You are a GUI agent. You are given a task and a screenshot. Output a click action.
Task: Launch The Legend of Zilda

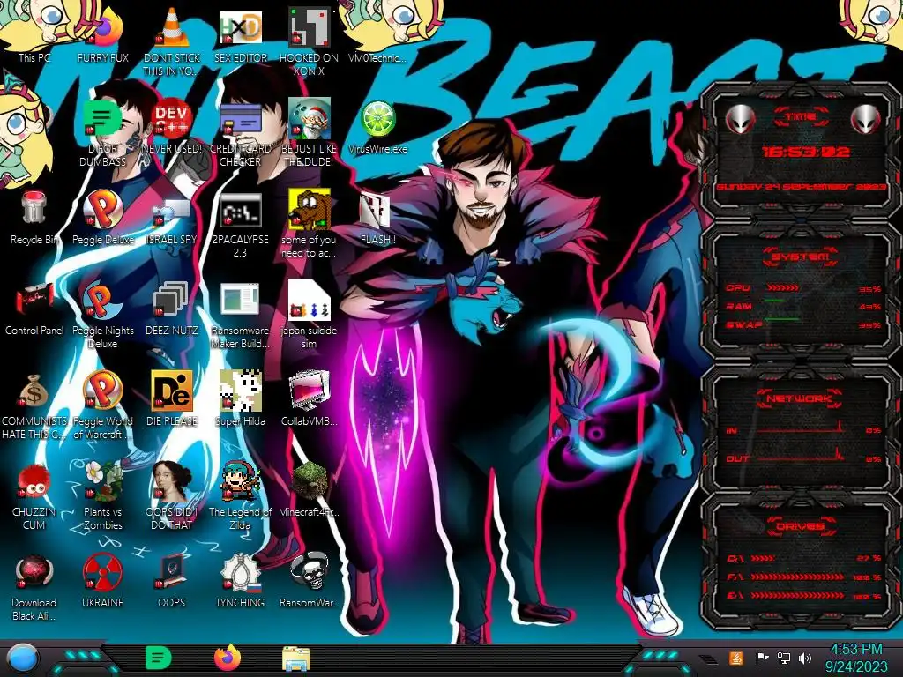(x=241, y=496)
